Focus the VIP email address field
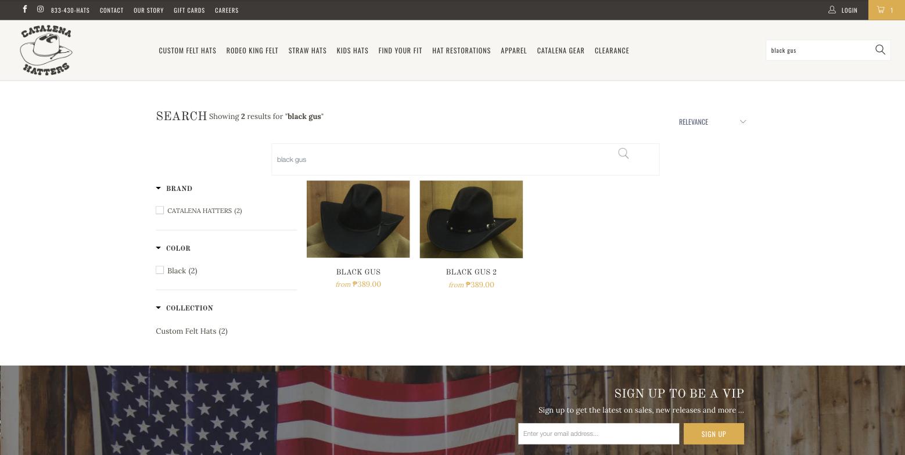 pos(598,434)
